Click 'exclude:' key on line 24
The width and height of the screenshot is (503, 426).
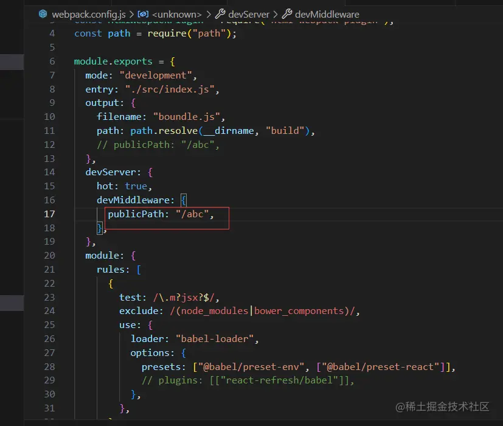(x=141, y=311)
